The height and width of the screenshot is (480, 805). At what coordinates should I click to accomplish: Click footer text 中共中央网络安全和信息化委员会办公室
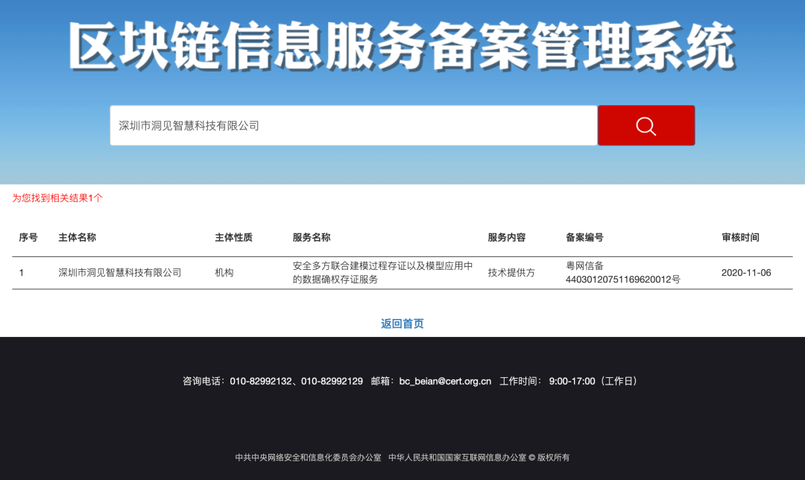click(308, 458)
